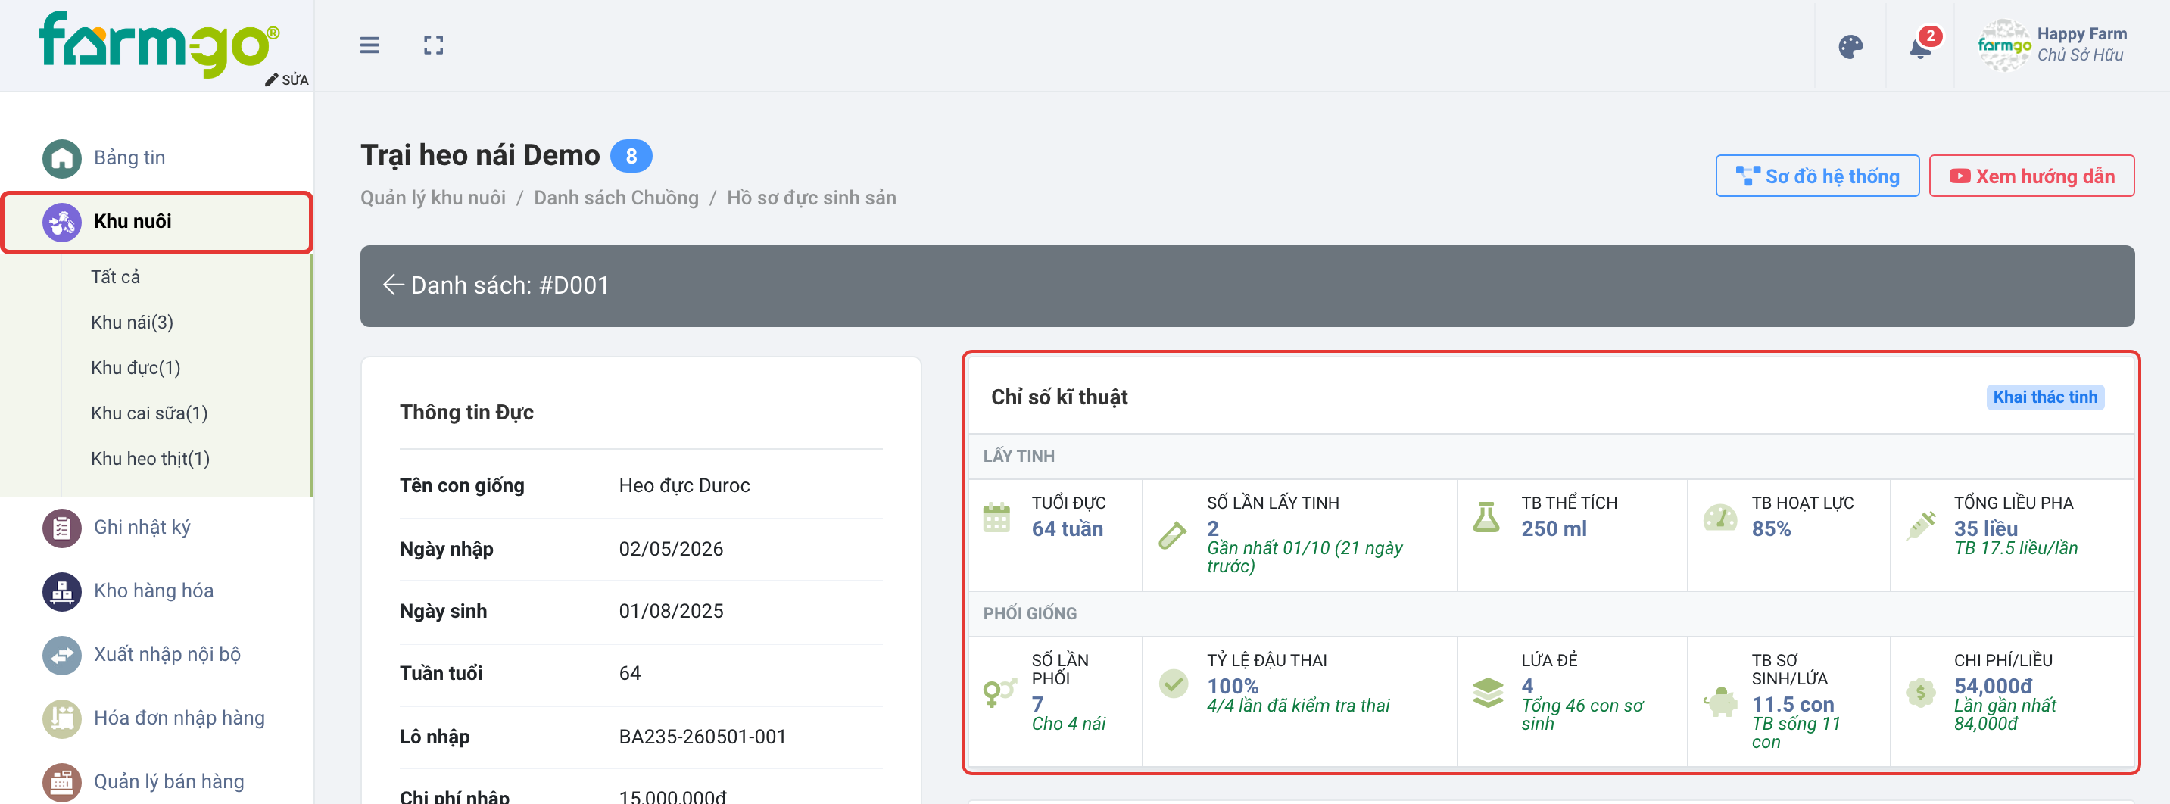Open Danh sách Chuồng breadcrumb
Image resolution: width=2170 pixels, height=804 pixels.
[x=616, y=198]
